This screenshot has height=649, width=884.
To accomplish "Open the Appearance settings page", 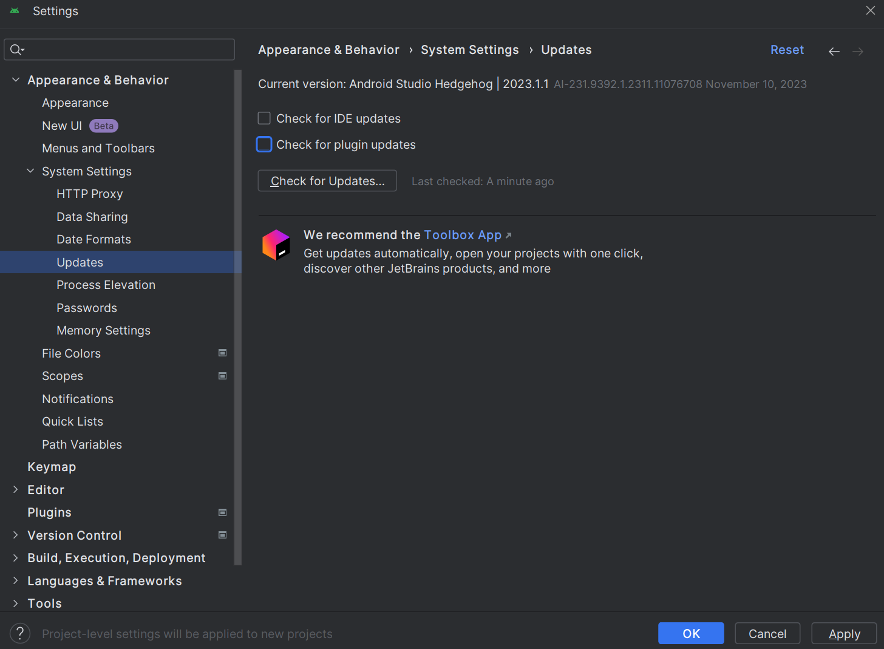I will tap(75, 103).
